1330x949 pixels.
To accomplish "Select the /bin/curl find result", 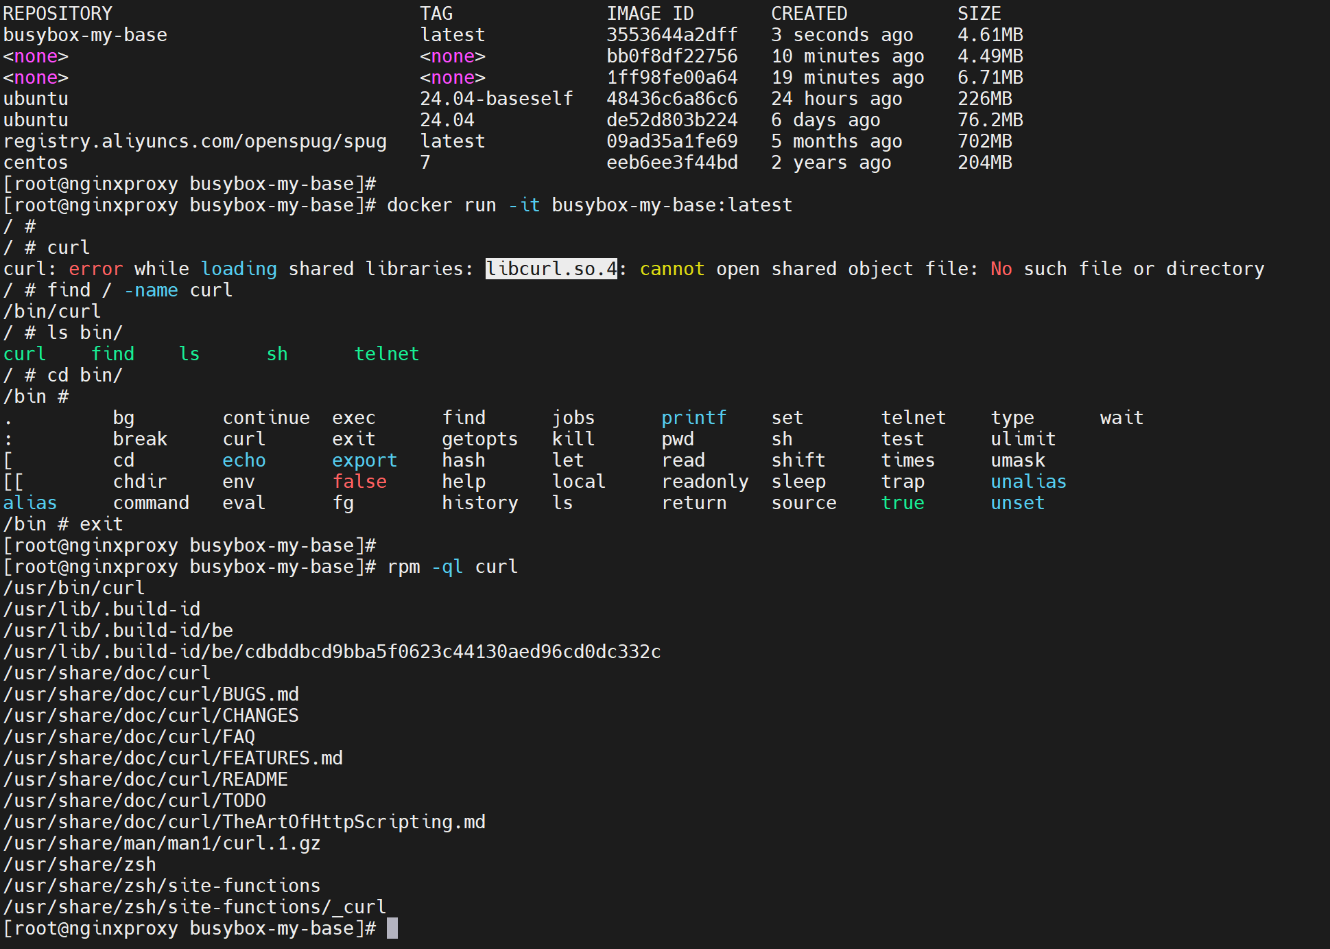I will pos(52,311).
